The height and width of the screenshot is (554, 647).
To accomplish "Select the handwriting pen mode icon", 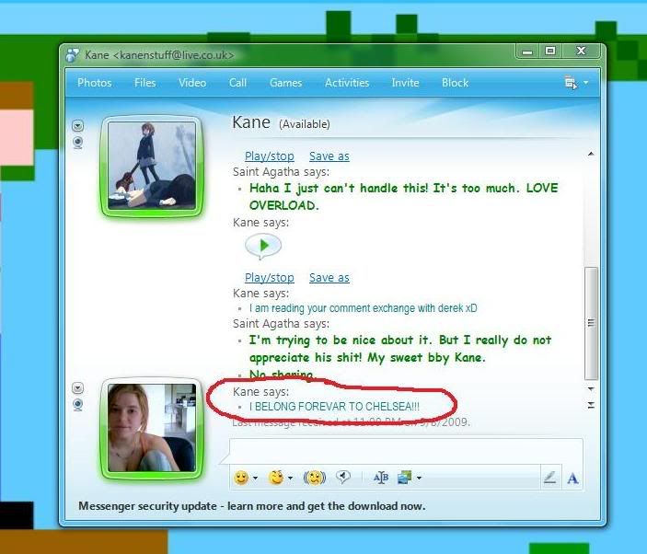I will pos(549,478).
